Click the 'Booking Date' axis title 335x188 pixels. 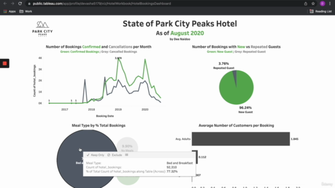105,116
